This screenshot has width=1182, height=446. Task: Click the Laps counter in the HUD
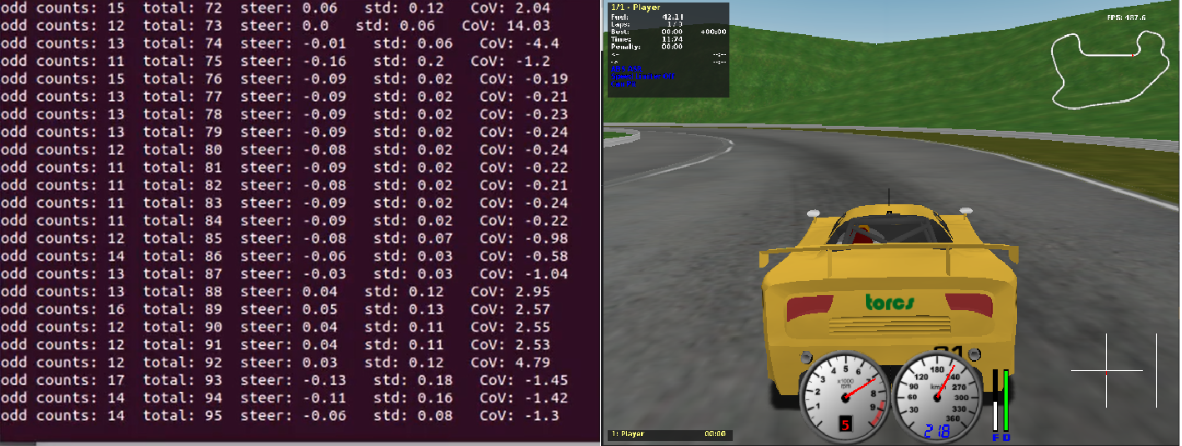coord(647,24)
